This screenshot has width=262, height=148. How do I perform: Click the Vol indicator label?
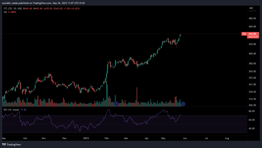(5, 12)
